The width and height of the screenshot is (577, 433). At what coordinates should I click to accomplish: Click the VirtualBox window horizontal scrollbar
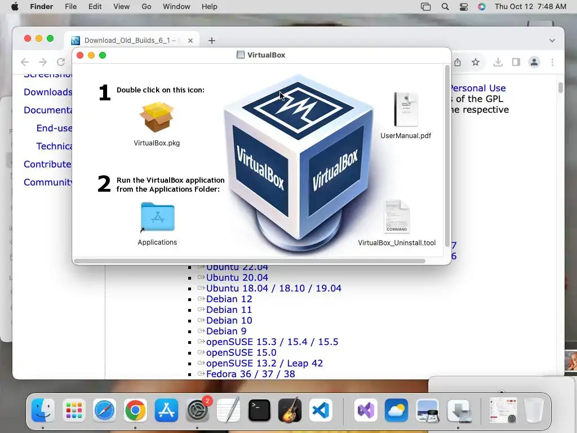click(x=250, y=261)
